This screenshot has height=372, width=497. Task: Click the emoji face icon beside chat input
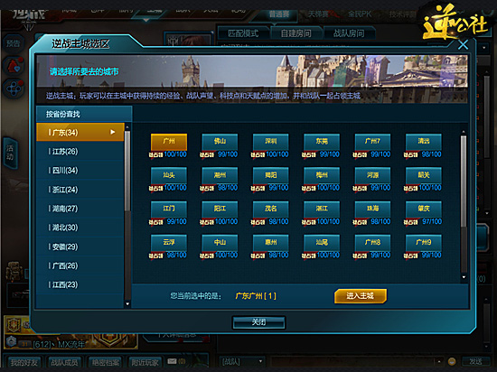452,361
